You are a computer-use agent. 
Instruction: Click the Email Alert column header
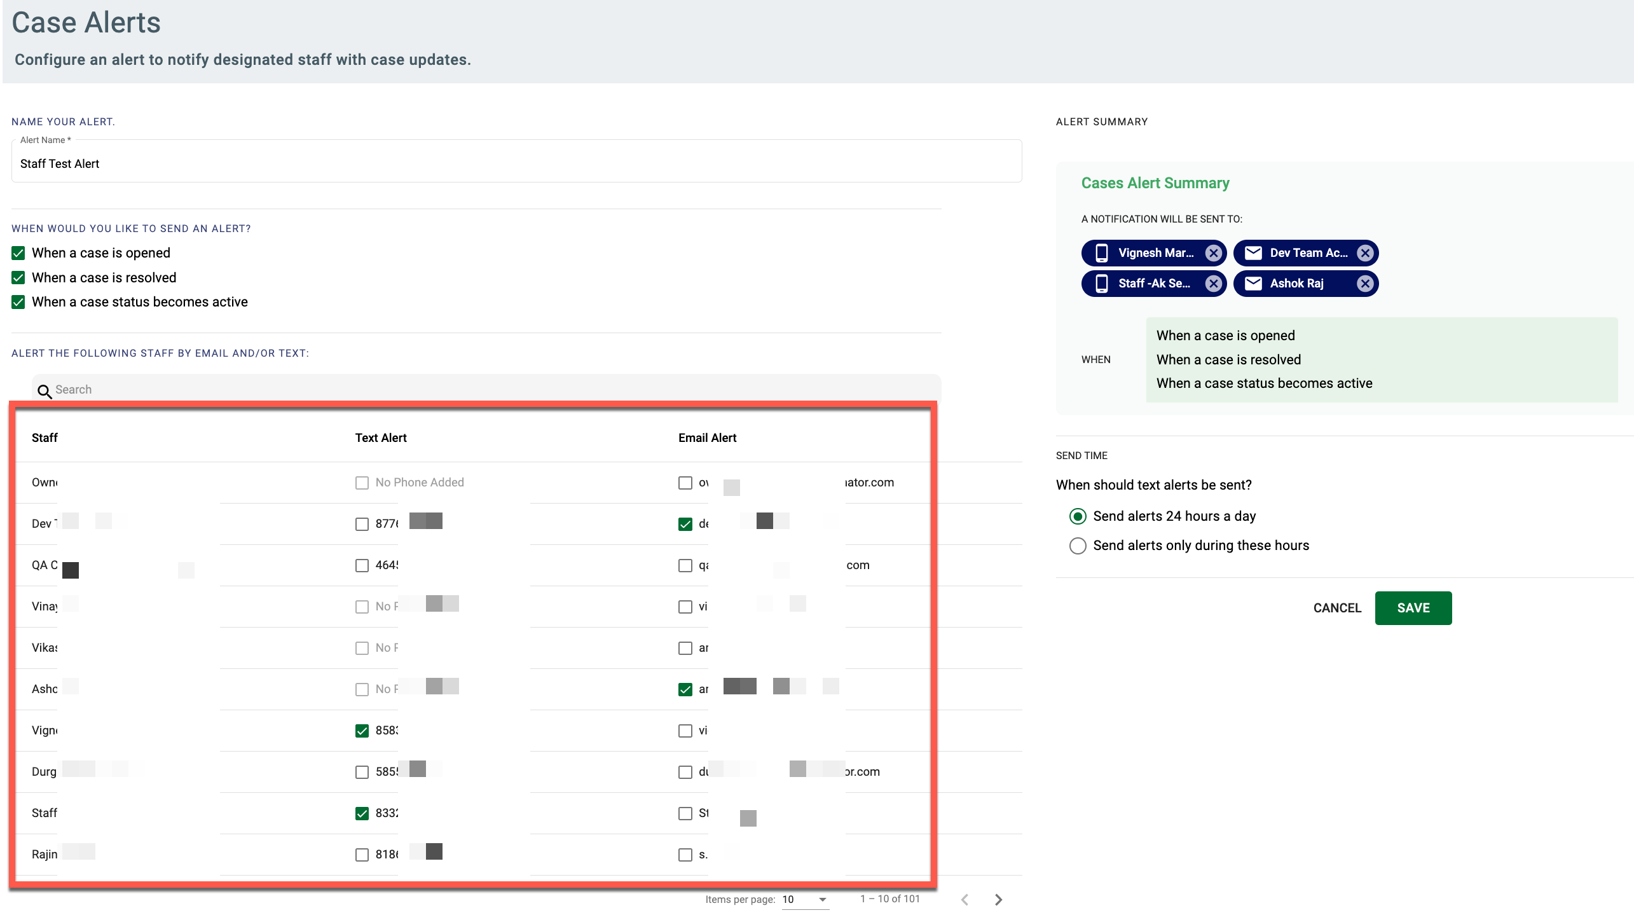707,437
